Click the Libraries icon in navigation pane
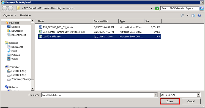Image resolution: width=205 pixels, height=108 pixels. 7,43
